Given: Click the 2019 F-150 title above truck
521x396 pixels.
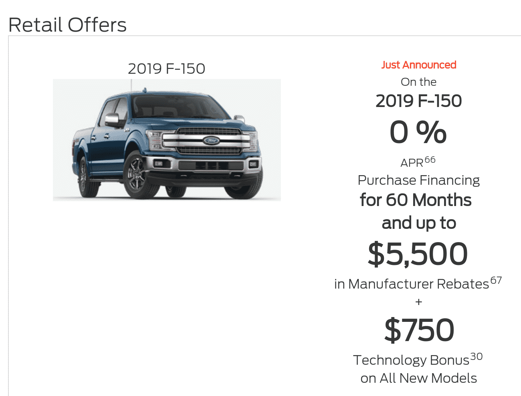Looking at the screenshot, I should click(x=166, y=69).
